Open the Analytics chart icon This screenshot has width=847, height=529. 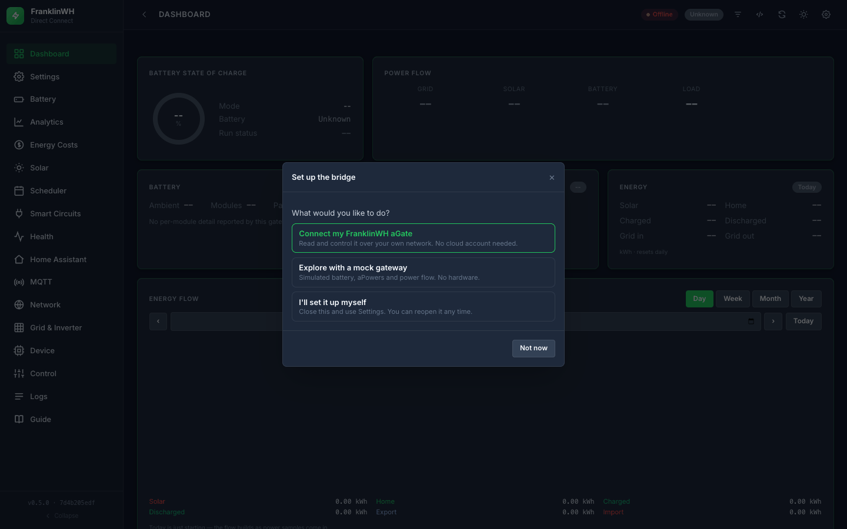point(19,122)
